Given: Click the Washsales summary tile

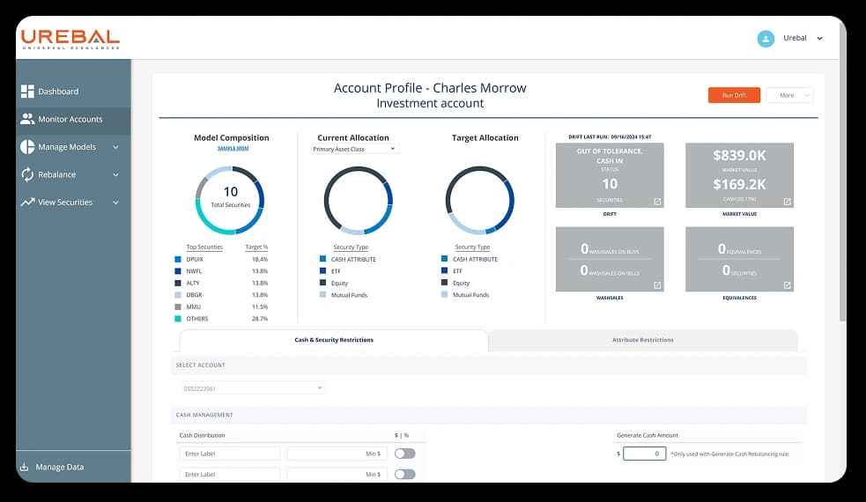Looking at the screenshot, I should pyautogui.click(x=609, y=259).
